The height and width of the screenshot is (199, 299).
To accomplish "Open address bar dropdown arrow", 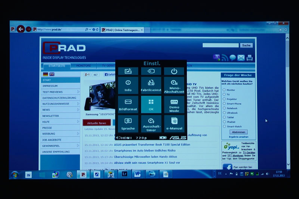I will point(90,29).
